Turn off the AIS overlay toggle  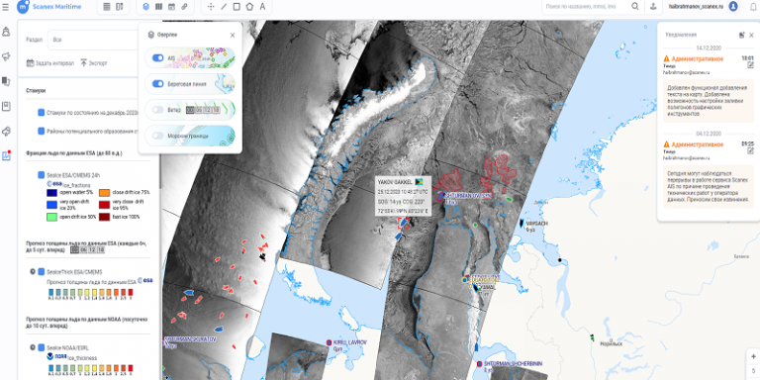point(158,57)
